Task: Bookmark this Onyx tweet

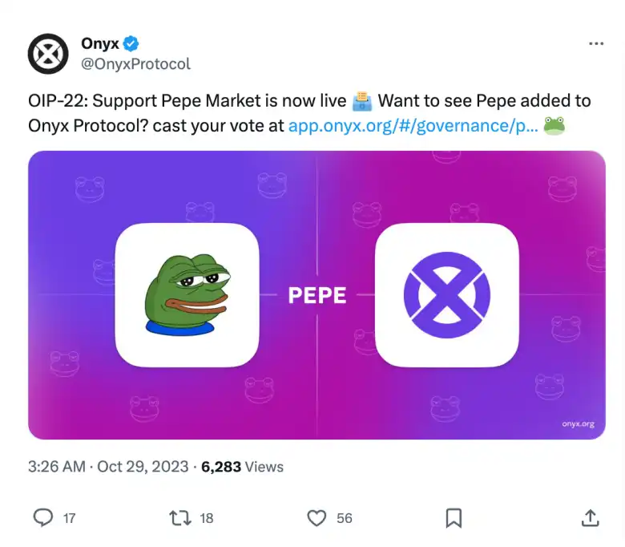Action: (454, 518)
